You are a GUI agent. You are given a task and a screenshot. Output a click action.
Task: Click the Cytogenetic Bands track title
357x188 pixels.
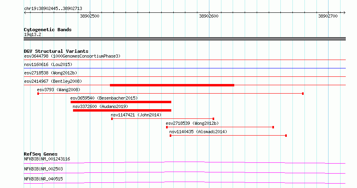click(x=48, y=30)
